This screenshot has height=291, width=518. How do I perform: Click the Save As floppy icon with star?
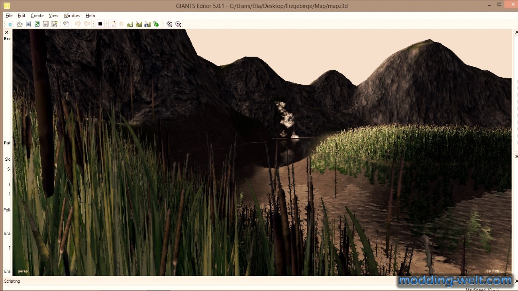pos(55,24)
